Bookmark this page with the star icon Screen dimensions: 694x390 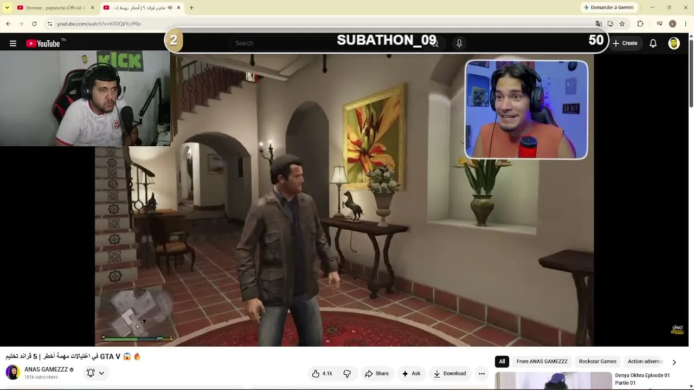click(622, 24)
